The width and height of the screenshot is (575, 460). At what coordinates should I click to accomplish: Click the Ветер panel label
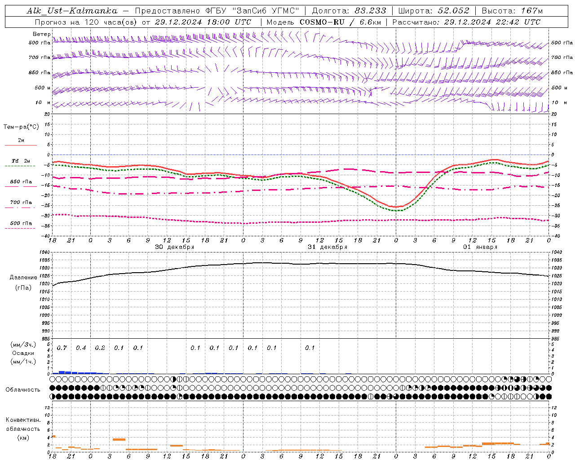[x=41, y=34]
